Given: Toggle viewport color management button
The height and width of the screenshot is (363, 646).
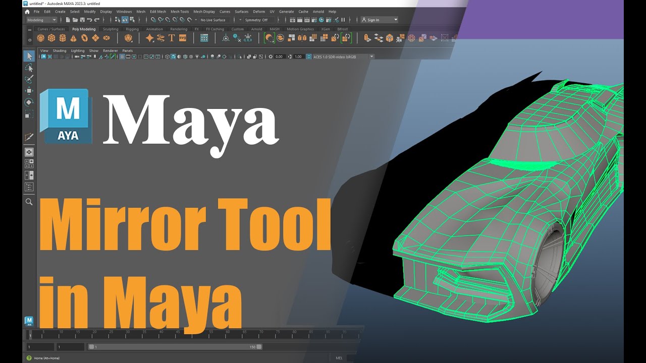Looking at the screenshot, I should point(309,56).
